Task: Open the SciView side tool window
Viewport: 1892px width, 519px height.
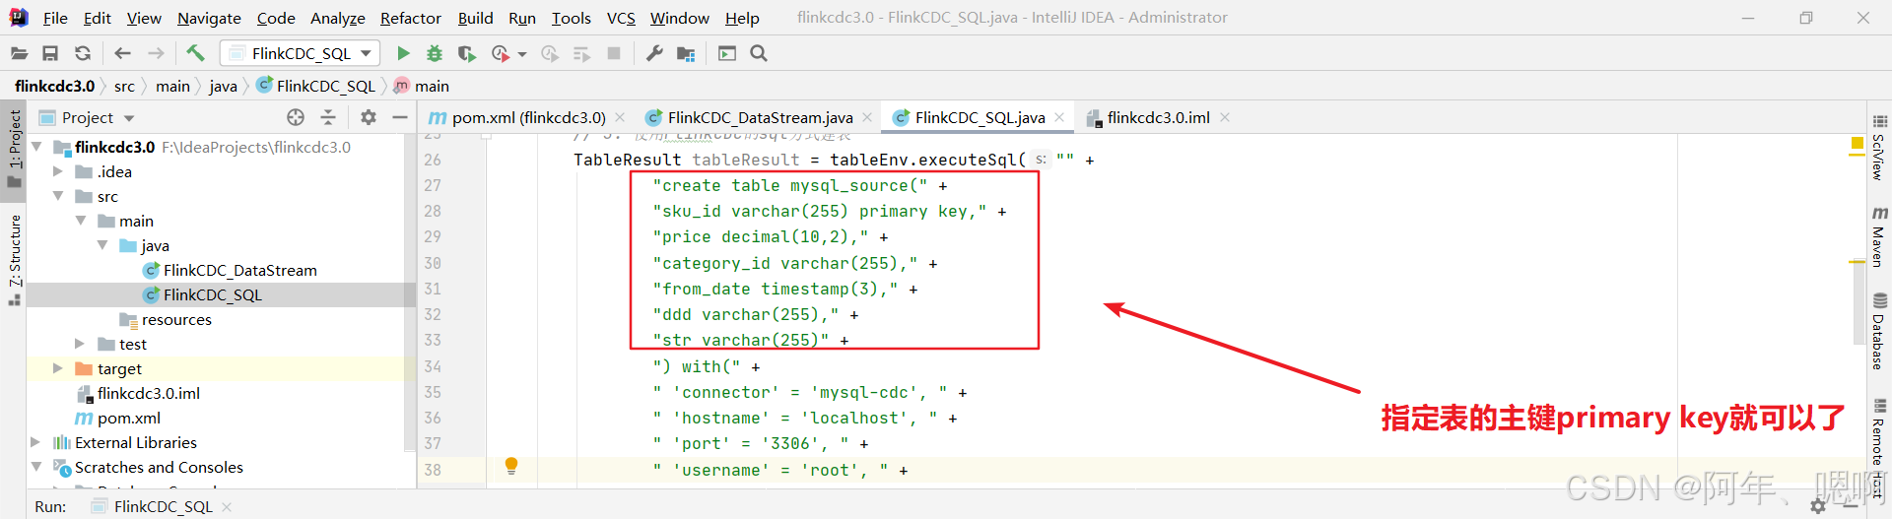Action: point(1879,146)
